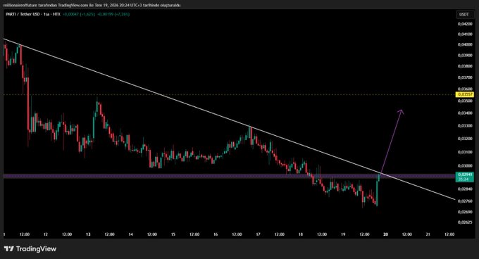Viewport: 479px width, 259px height.
Task: Click date label 19 on the time axis
Action: click(x=343, y=234)
